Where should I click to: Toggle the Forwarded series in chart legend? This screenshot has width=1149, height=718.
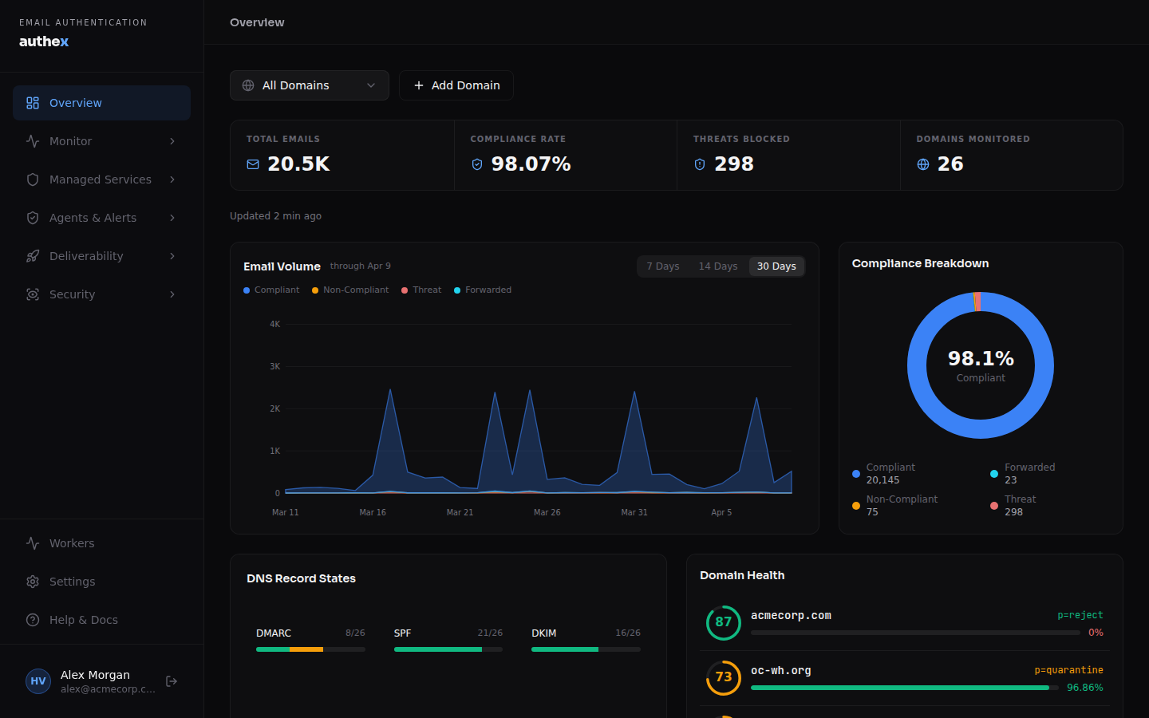tap(483, 290)
